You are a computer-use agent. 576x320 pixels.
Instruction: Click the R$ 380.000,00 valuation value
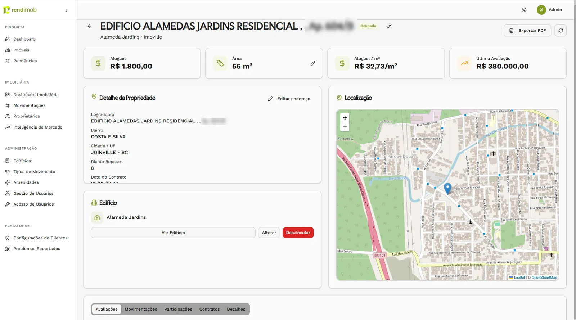click(x=502, y=66)
